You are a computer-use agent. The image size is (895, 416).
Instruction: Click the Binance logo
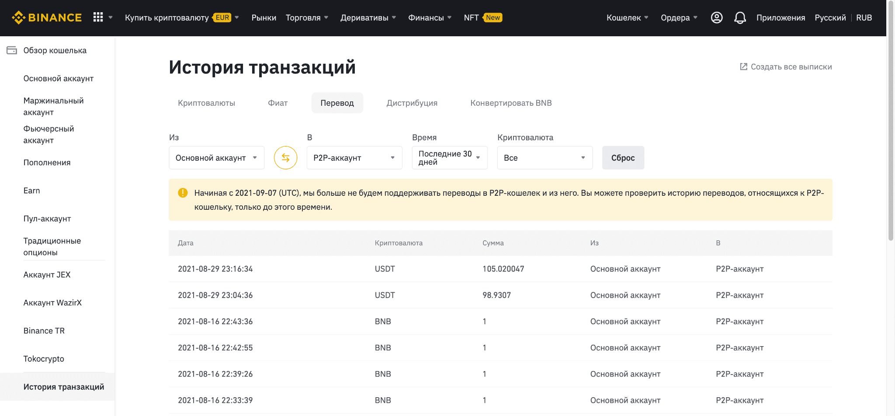[x=46, y=17]
